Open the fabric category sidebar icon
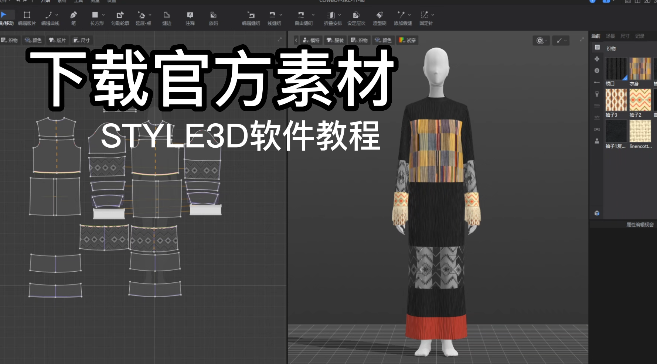 point(597,47)
